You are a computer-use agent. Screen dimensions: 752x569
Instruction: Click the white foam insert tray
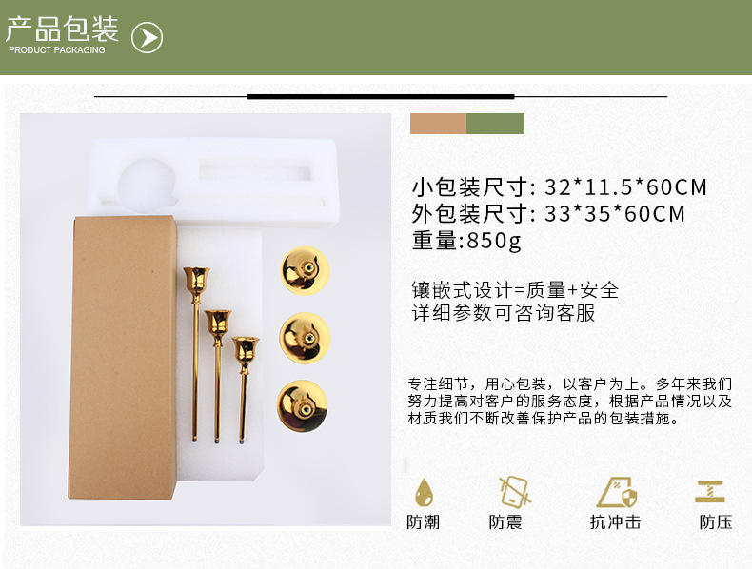click(x=213, y=182)
